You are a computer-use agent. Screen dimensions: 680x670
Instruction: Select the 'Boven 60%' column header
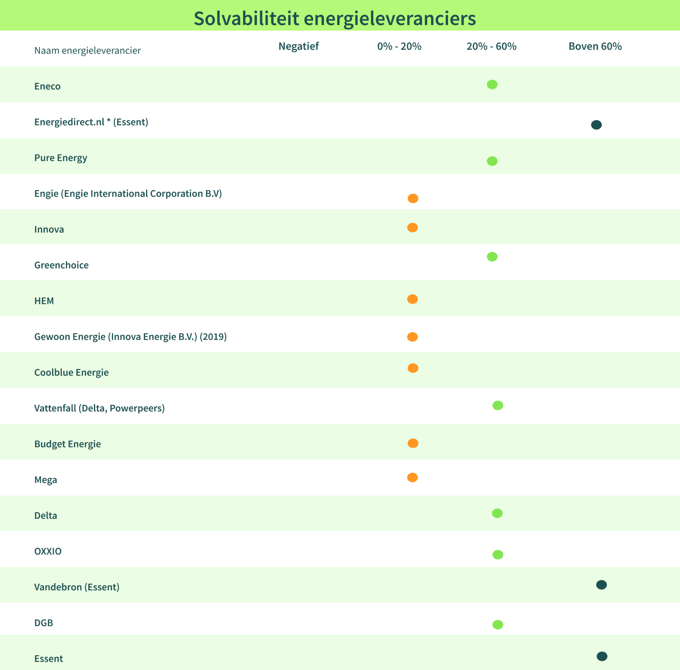(x=595, y=47)
